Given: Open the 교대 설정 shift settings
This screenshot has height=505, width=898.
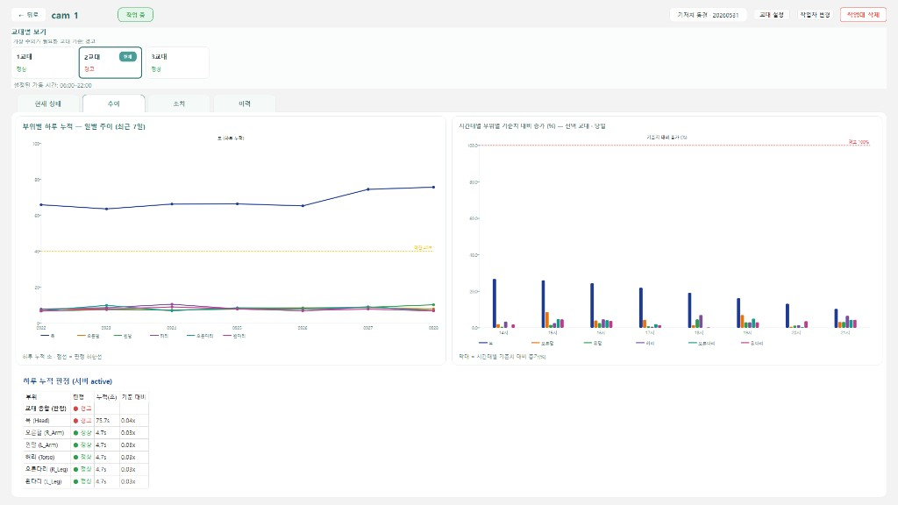Looking at the screenshot, I should tap(772, 15).
